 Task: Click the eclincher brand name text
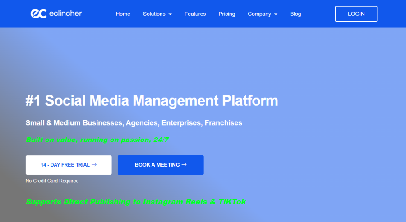pyautogui.click(x=65, y=14)
